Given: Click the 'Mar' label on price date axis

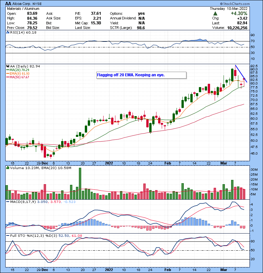Looking at the screenshot, I should click(224, 163).
